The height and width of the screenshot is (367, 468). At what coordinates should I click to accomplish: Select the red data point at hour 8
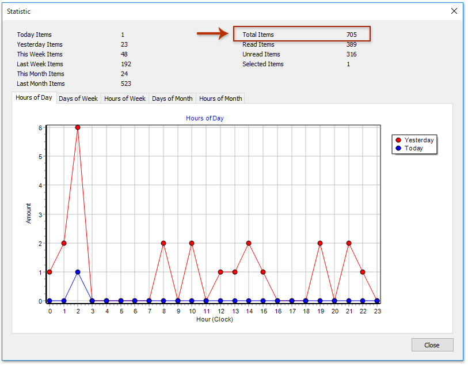163,243
